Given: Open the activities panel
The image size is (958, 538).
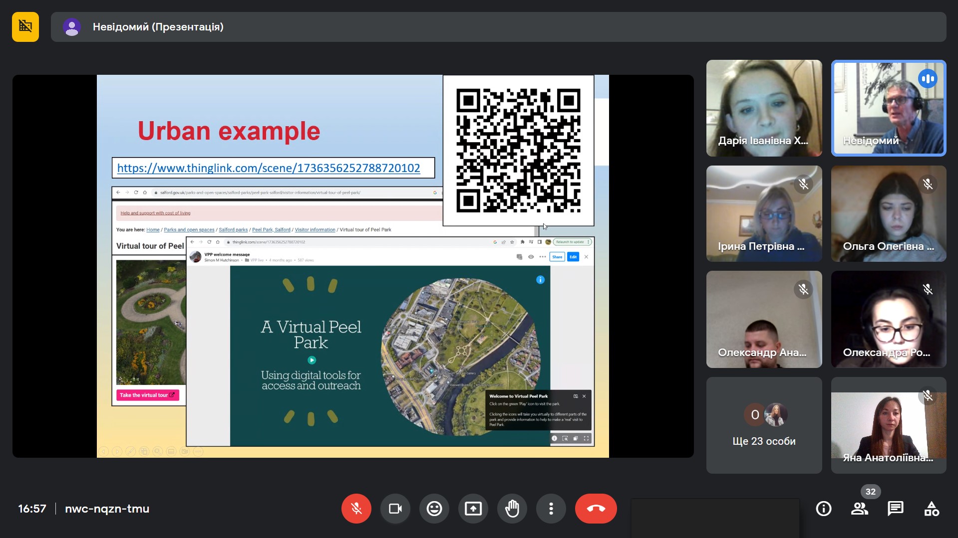Looking at the screenshot, I should pyautogui.click(x=932, y=509).
